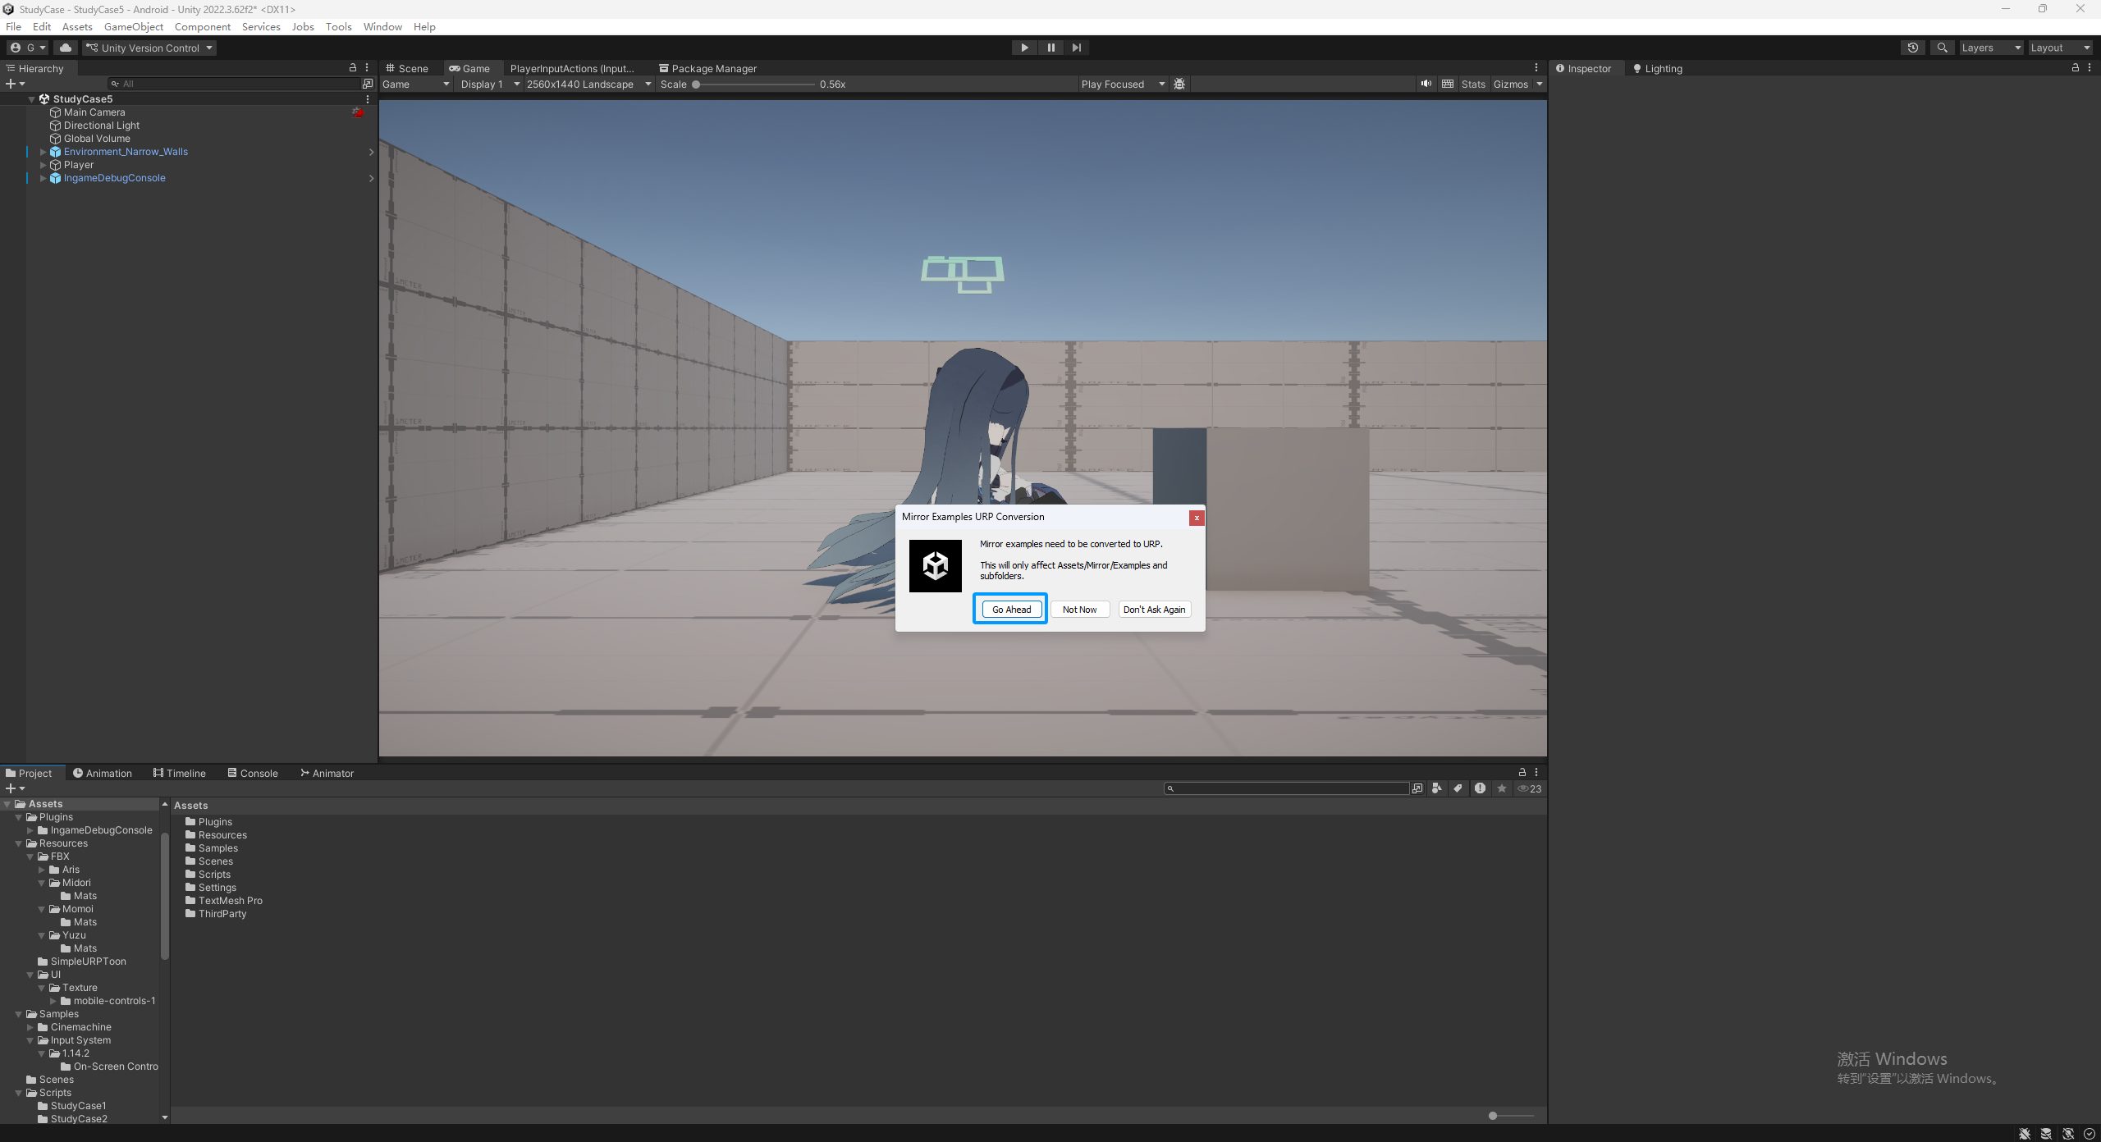Image resolution: width=2101 pixels, height=1142 pixels.
Task: Click the Go Ahead button
Action: point(1011,609)
